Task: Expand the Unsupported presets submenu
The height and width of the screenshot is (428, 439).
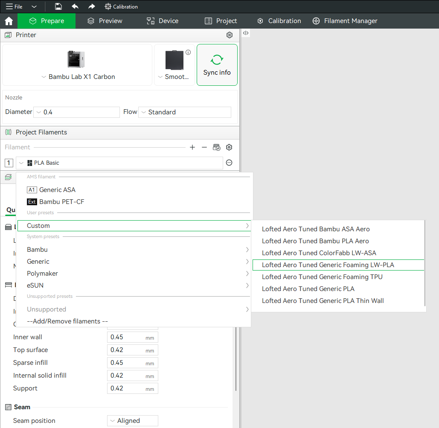Action: (134, 309)
